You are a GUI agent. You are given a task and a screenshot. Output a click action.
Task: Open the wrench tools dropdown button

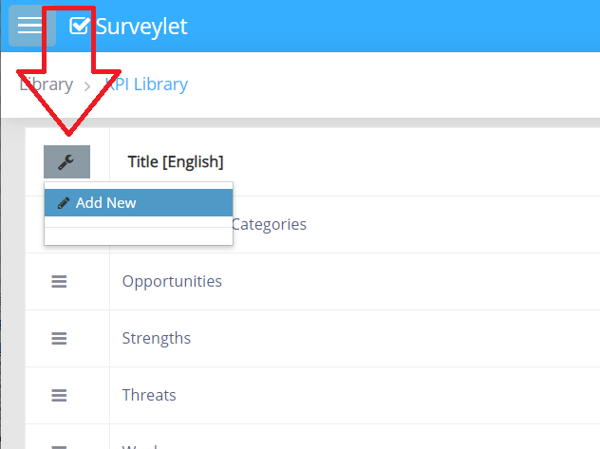(x=66, y=162)
